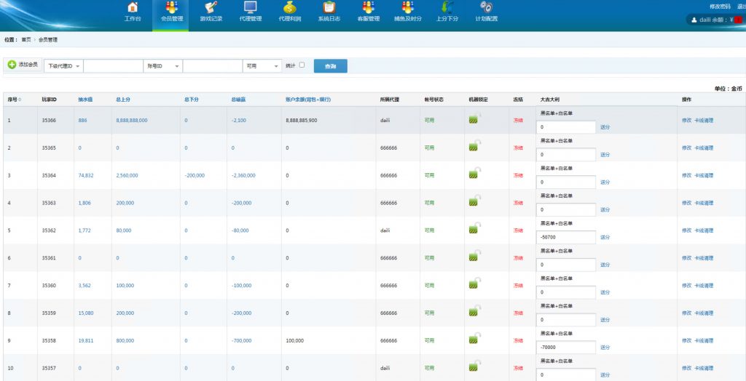The height and width of the screenshot is (381, 746).
Task: Open 计划配置 gears icon
Action: [486, 8]
